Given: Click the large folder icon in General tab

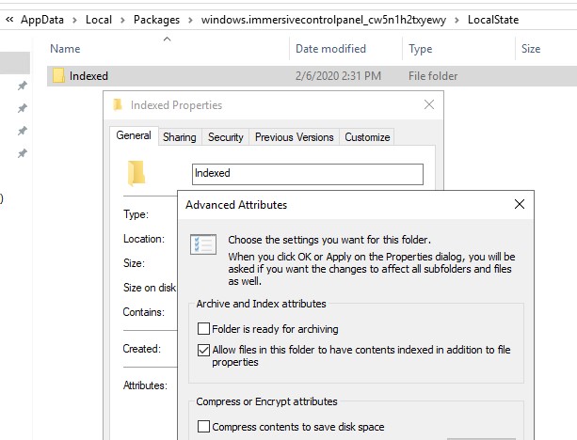Looking at the screenshot, I should tap(136, 172).
